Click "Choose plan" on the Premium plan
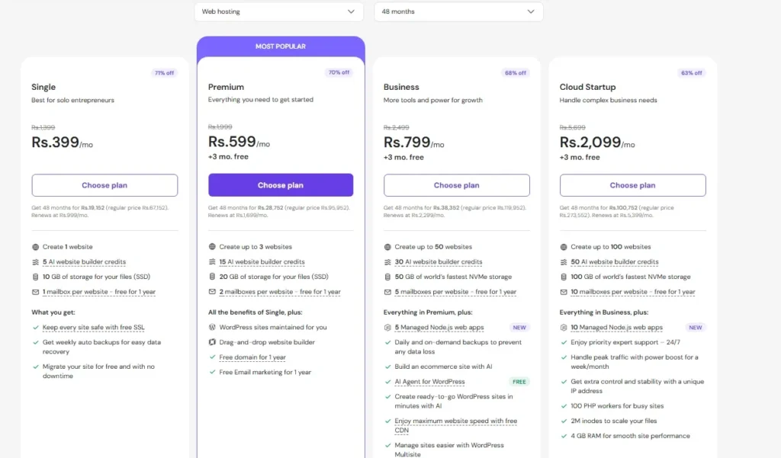Image resolution: width=781 pixels, height=458 pixels. click(x=281, y=184)
